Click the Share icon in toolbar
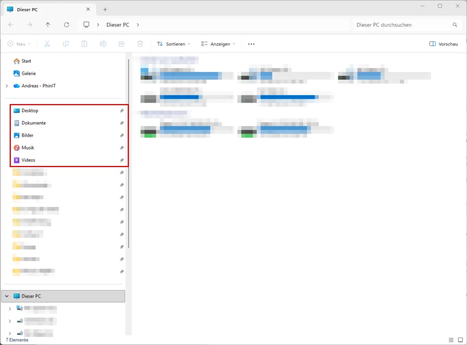The image size is (467, 345). (x=122, y=44)
